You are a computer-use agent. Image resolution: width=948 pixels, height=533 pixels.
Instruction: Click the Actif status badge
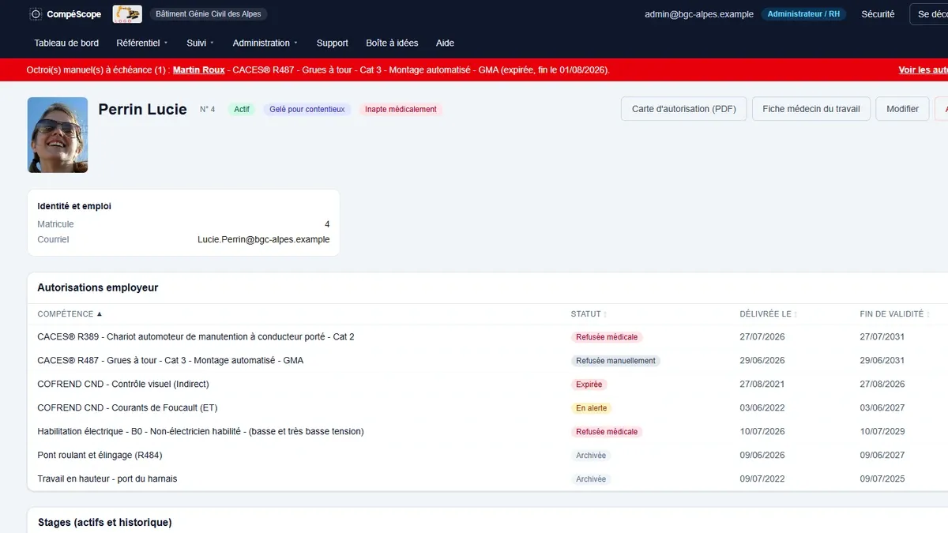tap(242, 109)
